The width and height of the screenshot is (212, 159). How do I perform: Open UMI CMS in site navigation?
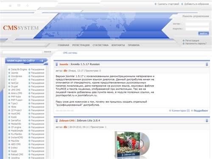(x=16, y=90)
